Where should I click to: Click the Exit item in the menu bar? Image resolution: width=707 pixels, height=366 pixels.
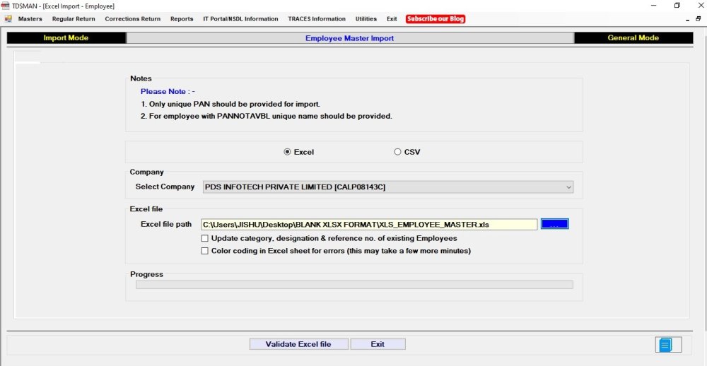pyautogui.click(x=392, y=19)
